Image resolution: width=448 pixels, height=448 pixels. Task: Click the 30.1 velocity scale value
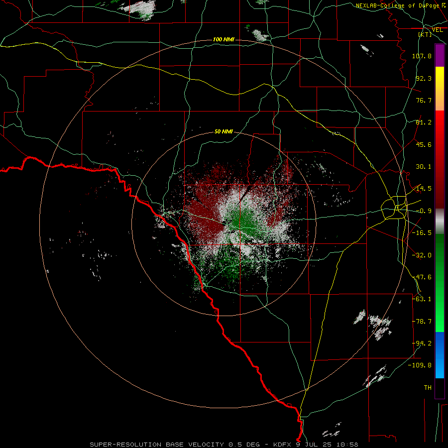[x=424, y=167]
